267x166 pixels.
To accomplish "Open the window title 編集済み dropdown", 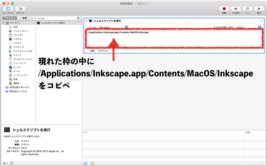I will (144, 3).
